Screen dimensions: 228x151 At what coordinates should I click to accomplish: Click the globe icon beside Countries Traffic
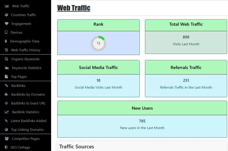click(6, 15)
